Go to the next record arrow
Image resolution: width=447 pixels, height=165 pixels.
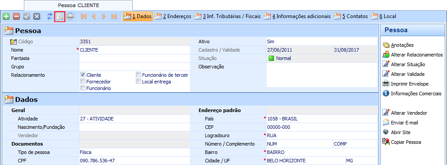click(104, 16)
